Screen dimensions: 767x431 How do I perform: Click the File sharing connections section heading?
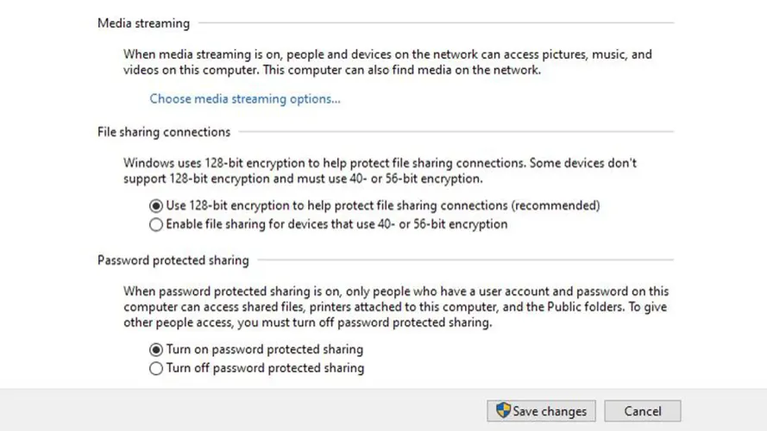point(164,132)
